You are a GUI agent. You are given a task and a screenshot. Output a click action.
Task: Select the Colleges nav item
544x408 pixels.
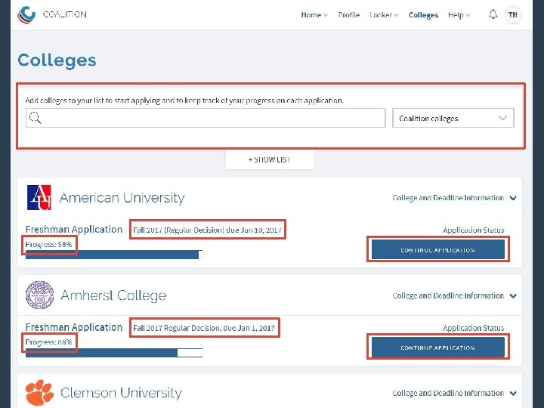[x=423, y=15]
